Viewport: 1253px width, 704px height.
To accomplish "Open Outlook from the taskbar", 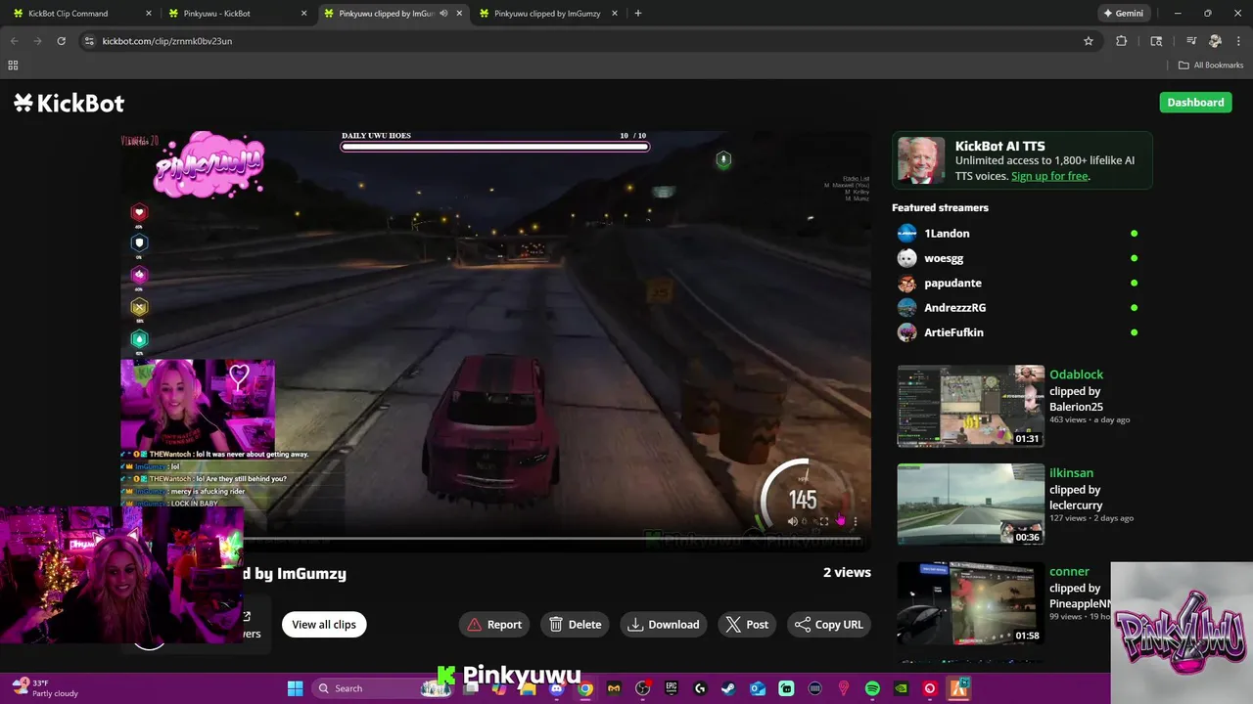I will (x=757, y=688).
